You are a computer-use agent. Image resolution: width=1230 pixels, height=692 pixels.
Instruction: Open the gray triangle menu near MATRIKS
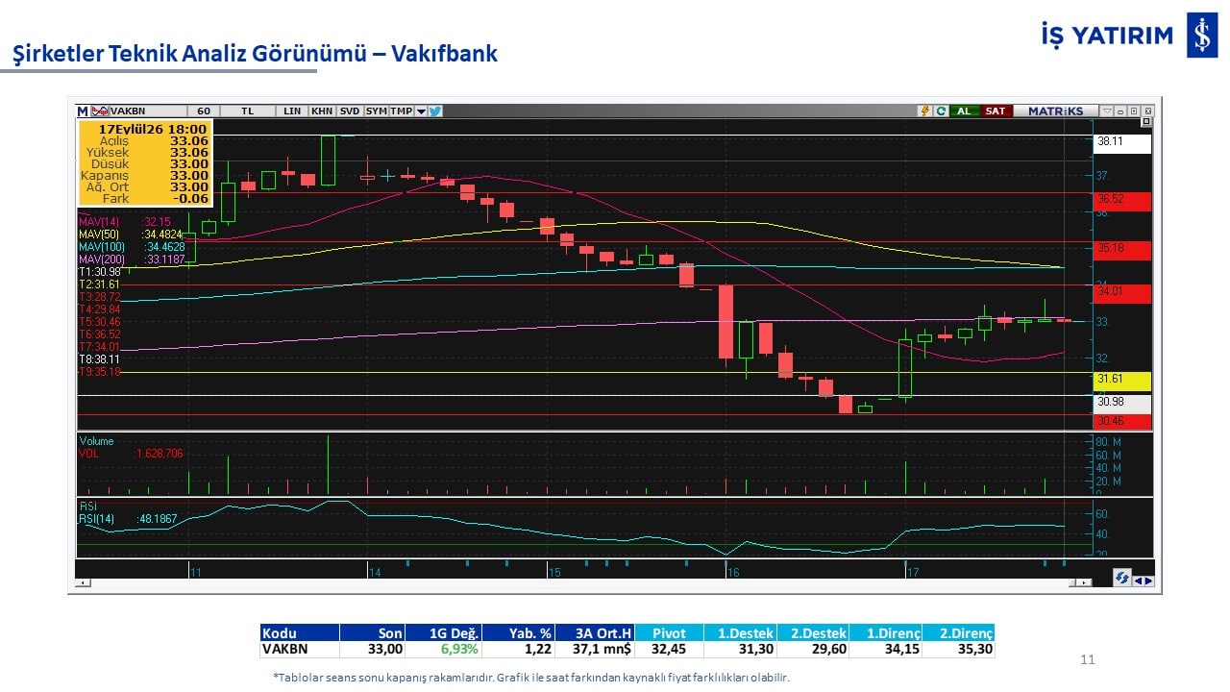point(1107,111)
